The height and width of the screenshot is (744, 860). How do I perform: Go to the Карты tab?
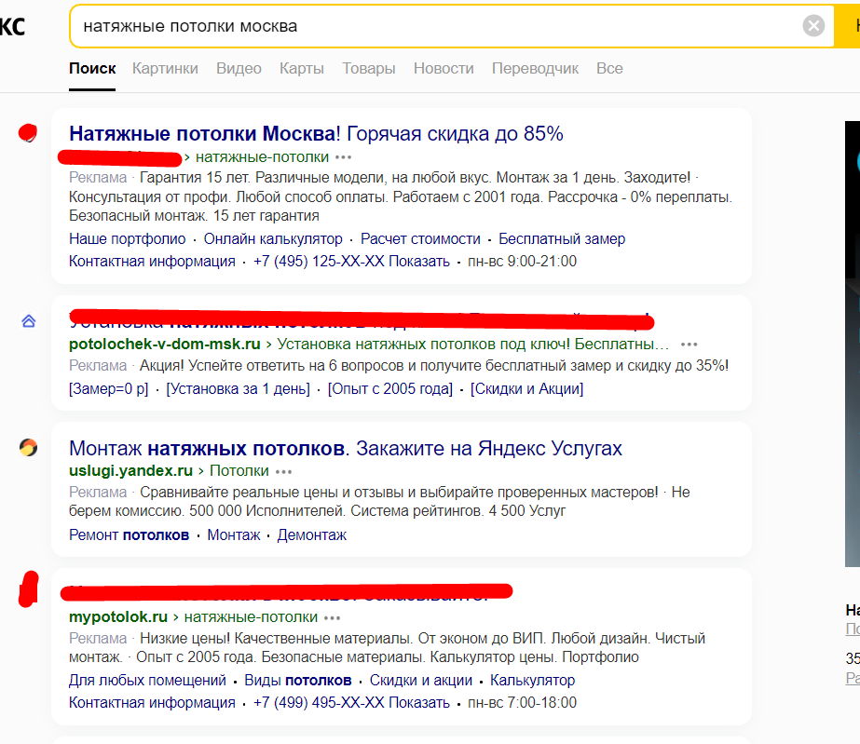tap(302, 68)
